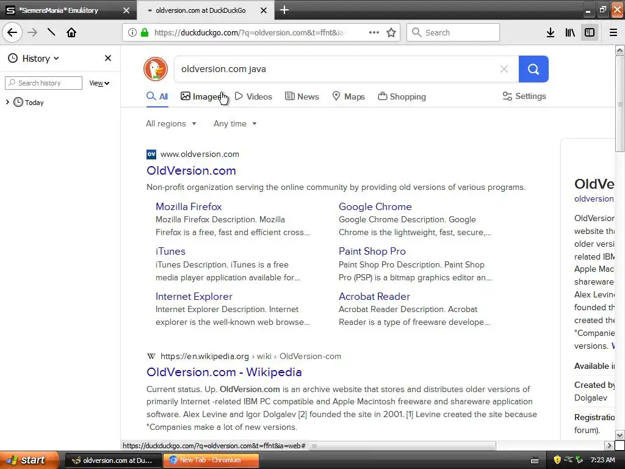The image size is (625, 469).
Task: Toggle the sidebar button in toolbar
Action: coord(590,33)
